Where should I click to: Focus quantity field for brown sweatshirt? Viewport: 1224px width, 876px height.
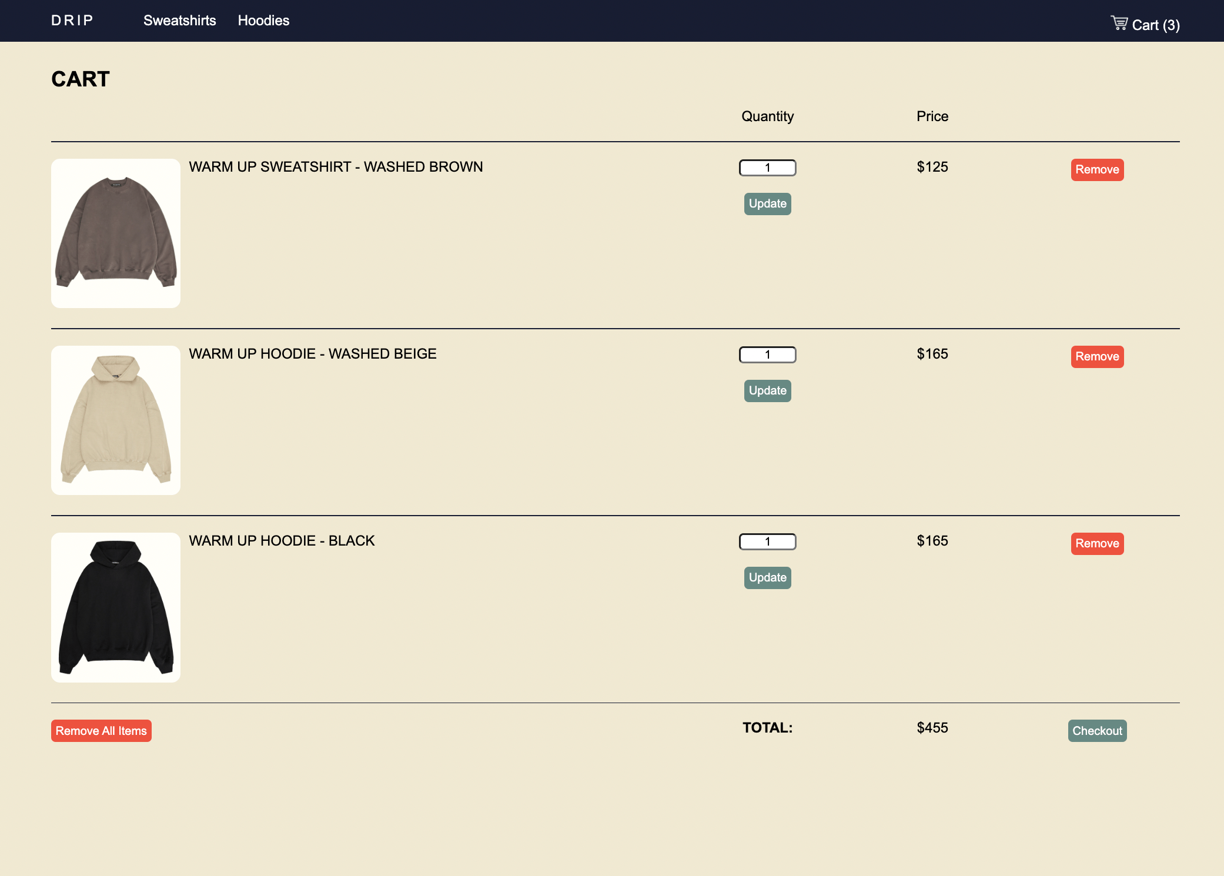coord(767,168)
